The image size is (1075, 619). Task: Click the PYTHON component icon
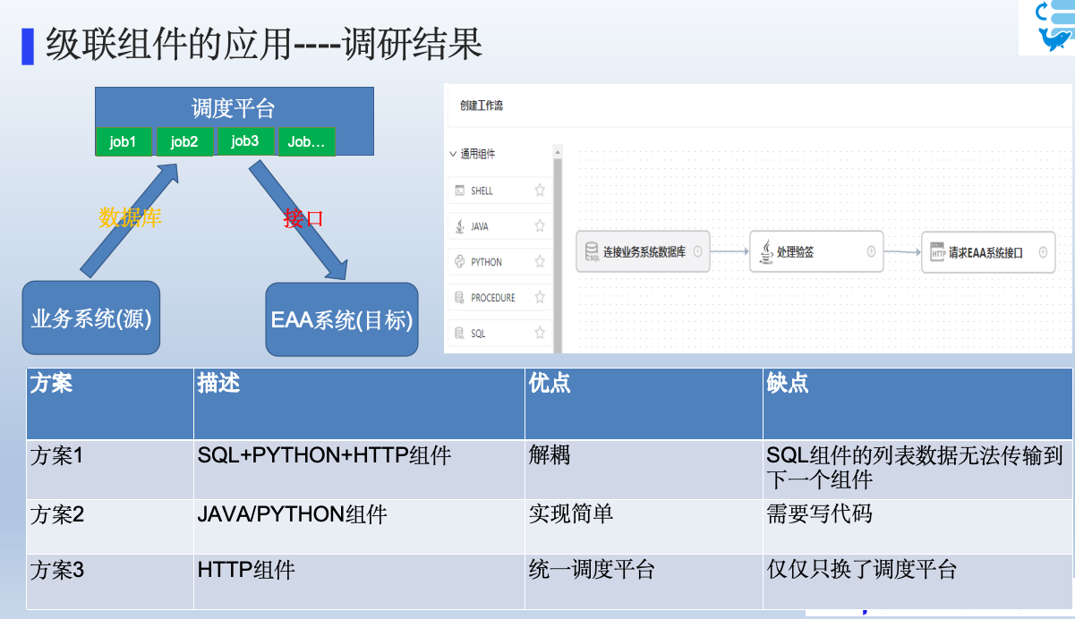coord(460,262)
